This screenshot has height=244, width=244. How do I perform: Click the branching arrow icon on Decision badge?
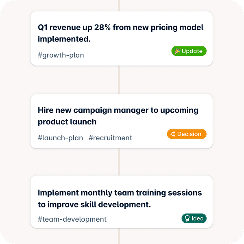172,134
